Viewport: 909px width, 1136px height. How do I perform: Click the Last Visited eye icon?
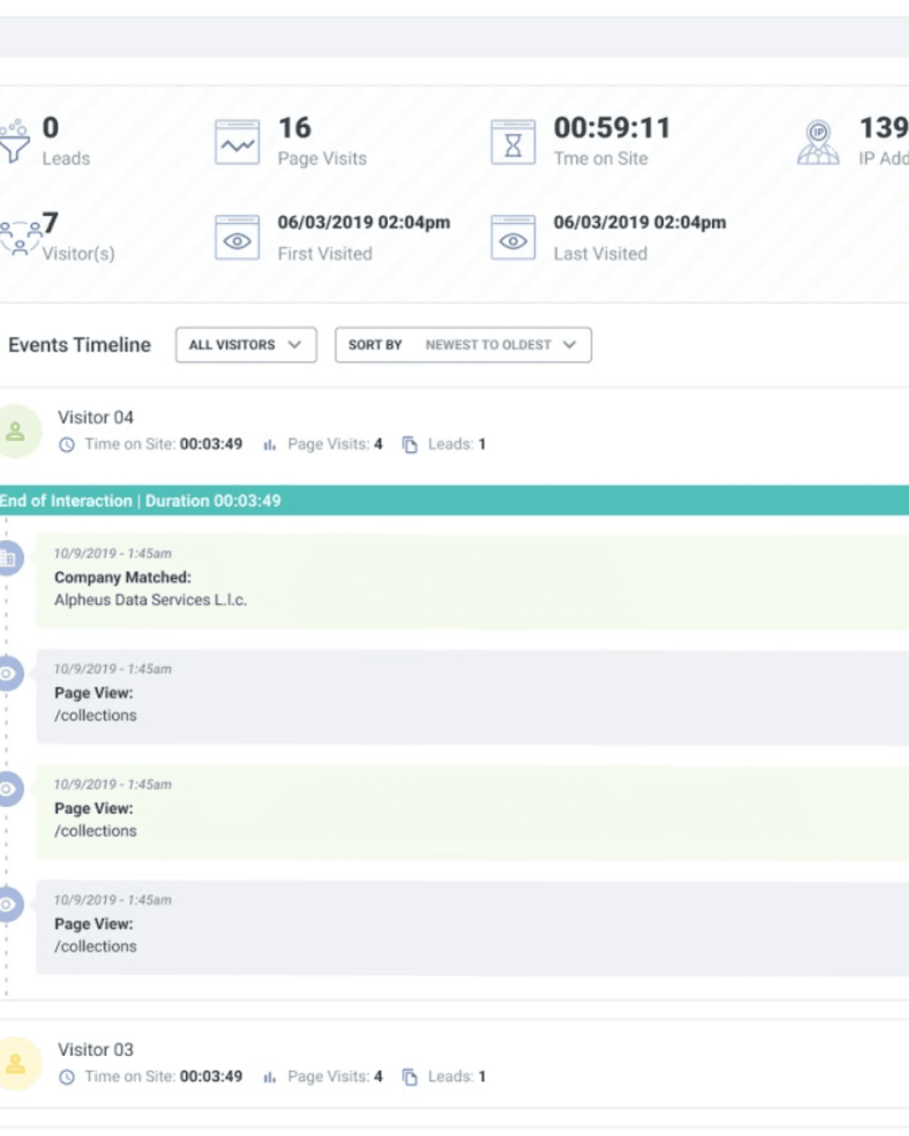click(x=513, y=238)
